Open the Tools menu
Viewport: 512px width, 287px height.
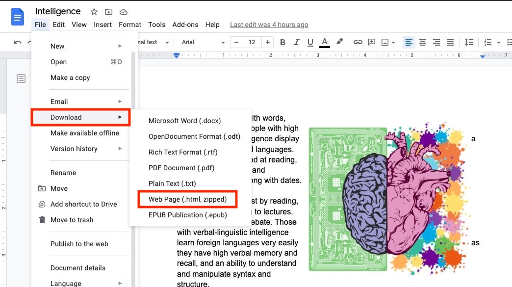click(x=156, y=25)
